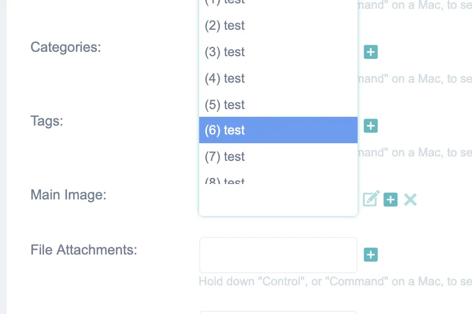Click the "Main Image:" field label
The image size is (472, 314).
pyautogui.click(x=68, y=195)
